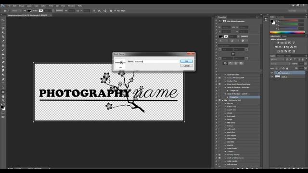This screenshot has width=308, height=173.
Task: Add a Curves adjustment
Action: (286, 43)
